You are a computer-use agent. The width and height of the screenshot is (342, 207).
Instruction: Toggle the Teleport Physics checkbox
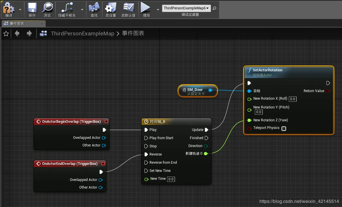point(284,128)
